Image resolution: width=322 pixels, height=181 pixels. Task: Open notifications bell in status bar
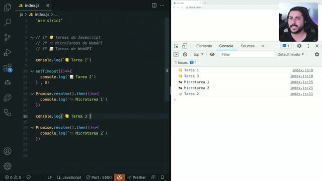coord(163,177)
